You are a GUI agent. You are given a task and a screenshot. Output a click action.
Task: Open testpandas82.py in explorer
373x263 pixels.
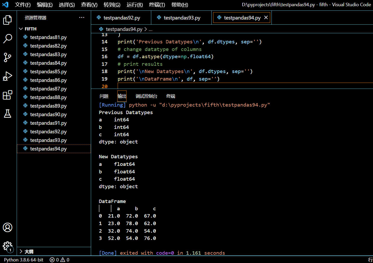click(x=54, y=46)
